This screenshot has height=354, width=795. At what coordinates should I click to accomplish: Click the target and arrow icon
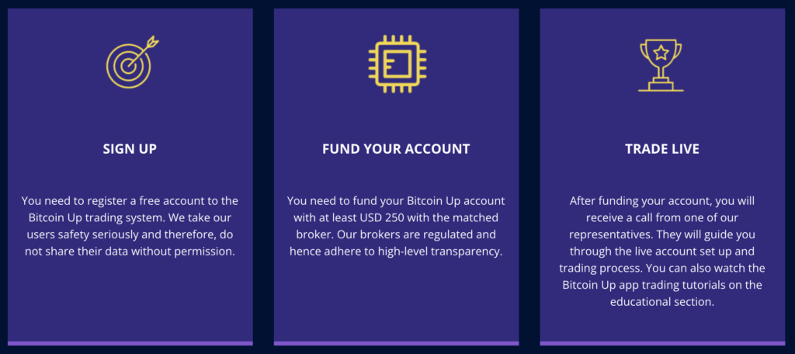coord(131,62)
